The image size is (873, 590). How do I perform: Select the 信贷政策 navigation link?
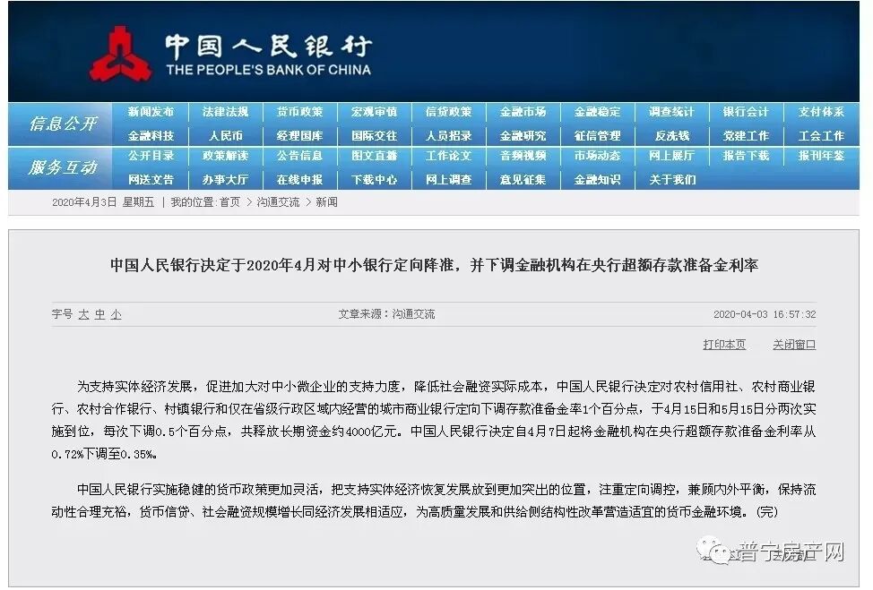click(x=449, y=112)
